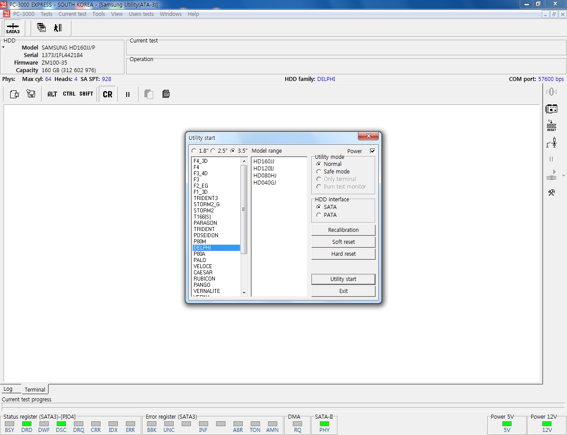This screenshot has height=435, width=567.
Task: Select the DELPHI family
Action: 216,248
